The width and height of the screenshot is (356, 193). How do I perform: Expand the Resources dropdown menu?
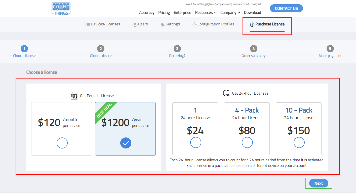tap(206, 13)
